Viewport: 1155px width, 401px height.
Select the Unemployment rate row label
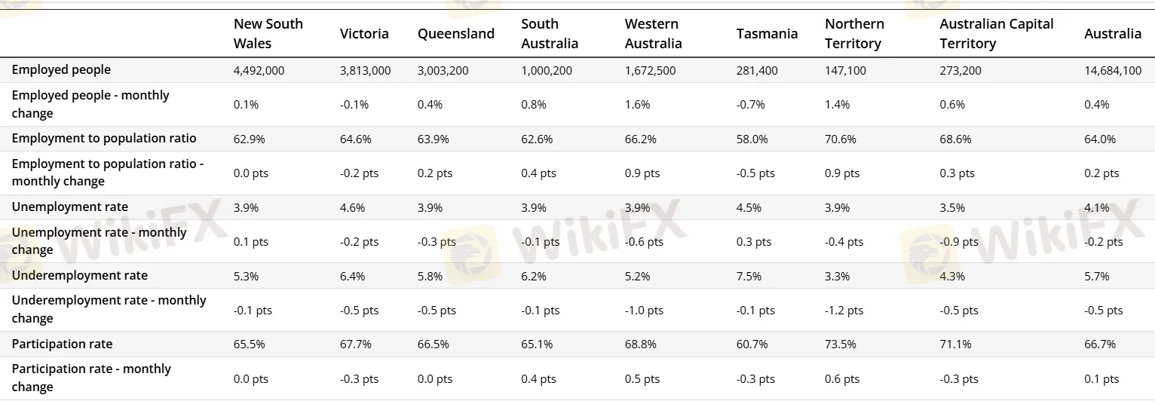[x=70, y=207]
